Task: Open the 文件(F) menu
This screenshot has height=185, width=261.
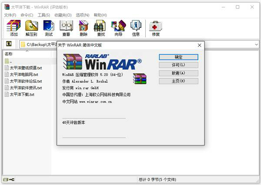Action: pos(10,15)
